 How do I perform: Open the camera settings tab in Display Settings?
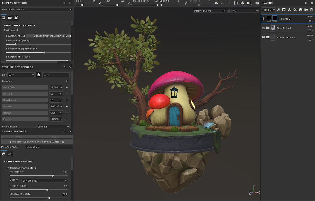tap(10, 18)
